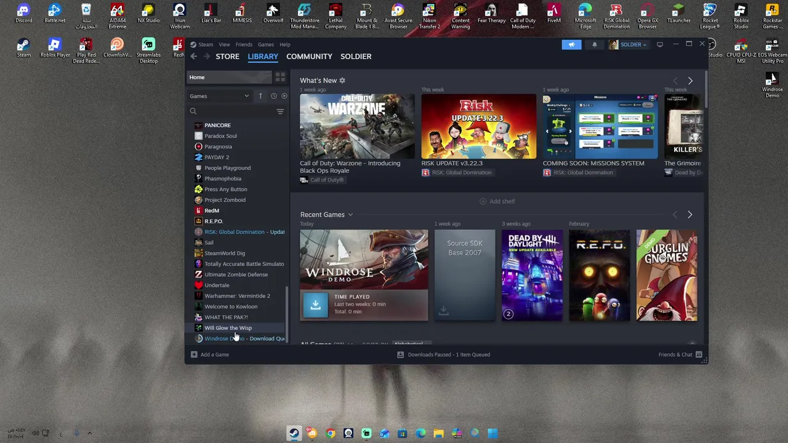Select PAYDAY 2 in the game list

[217, 158]
